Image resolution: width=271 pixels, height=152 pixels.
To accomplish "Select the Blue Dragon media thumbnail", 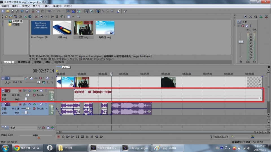I will coord(40,27).
